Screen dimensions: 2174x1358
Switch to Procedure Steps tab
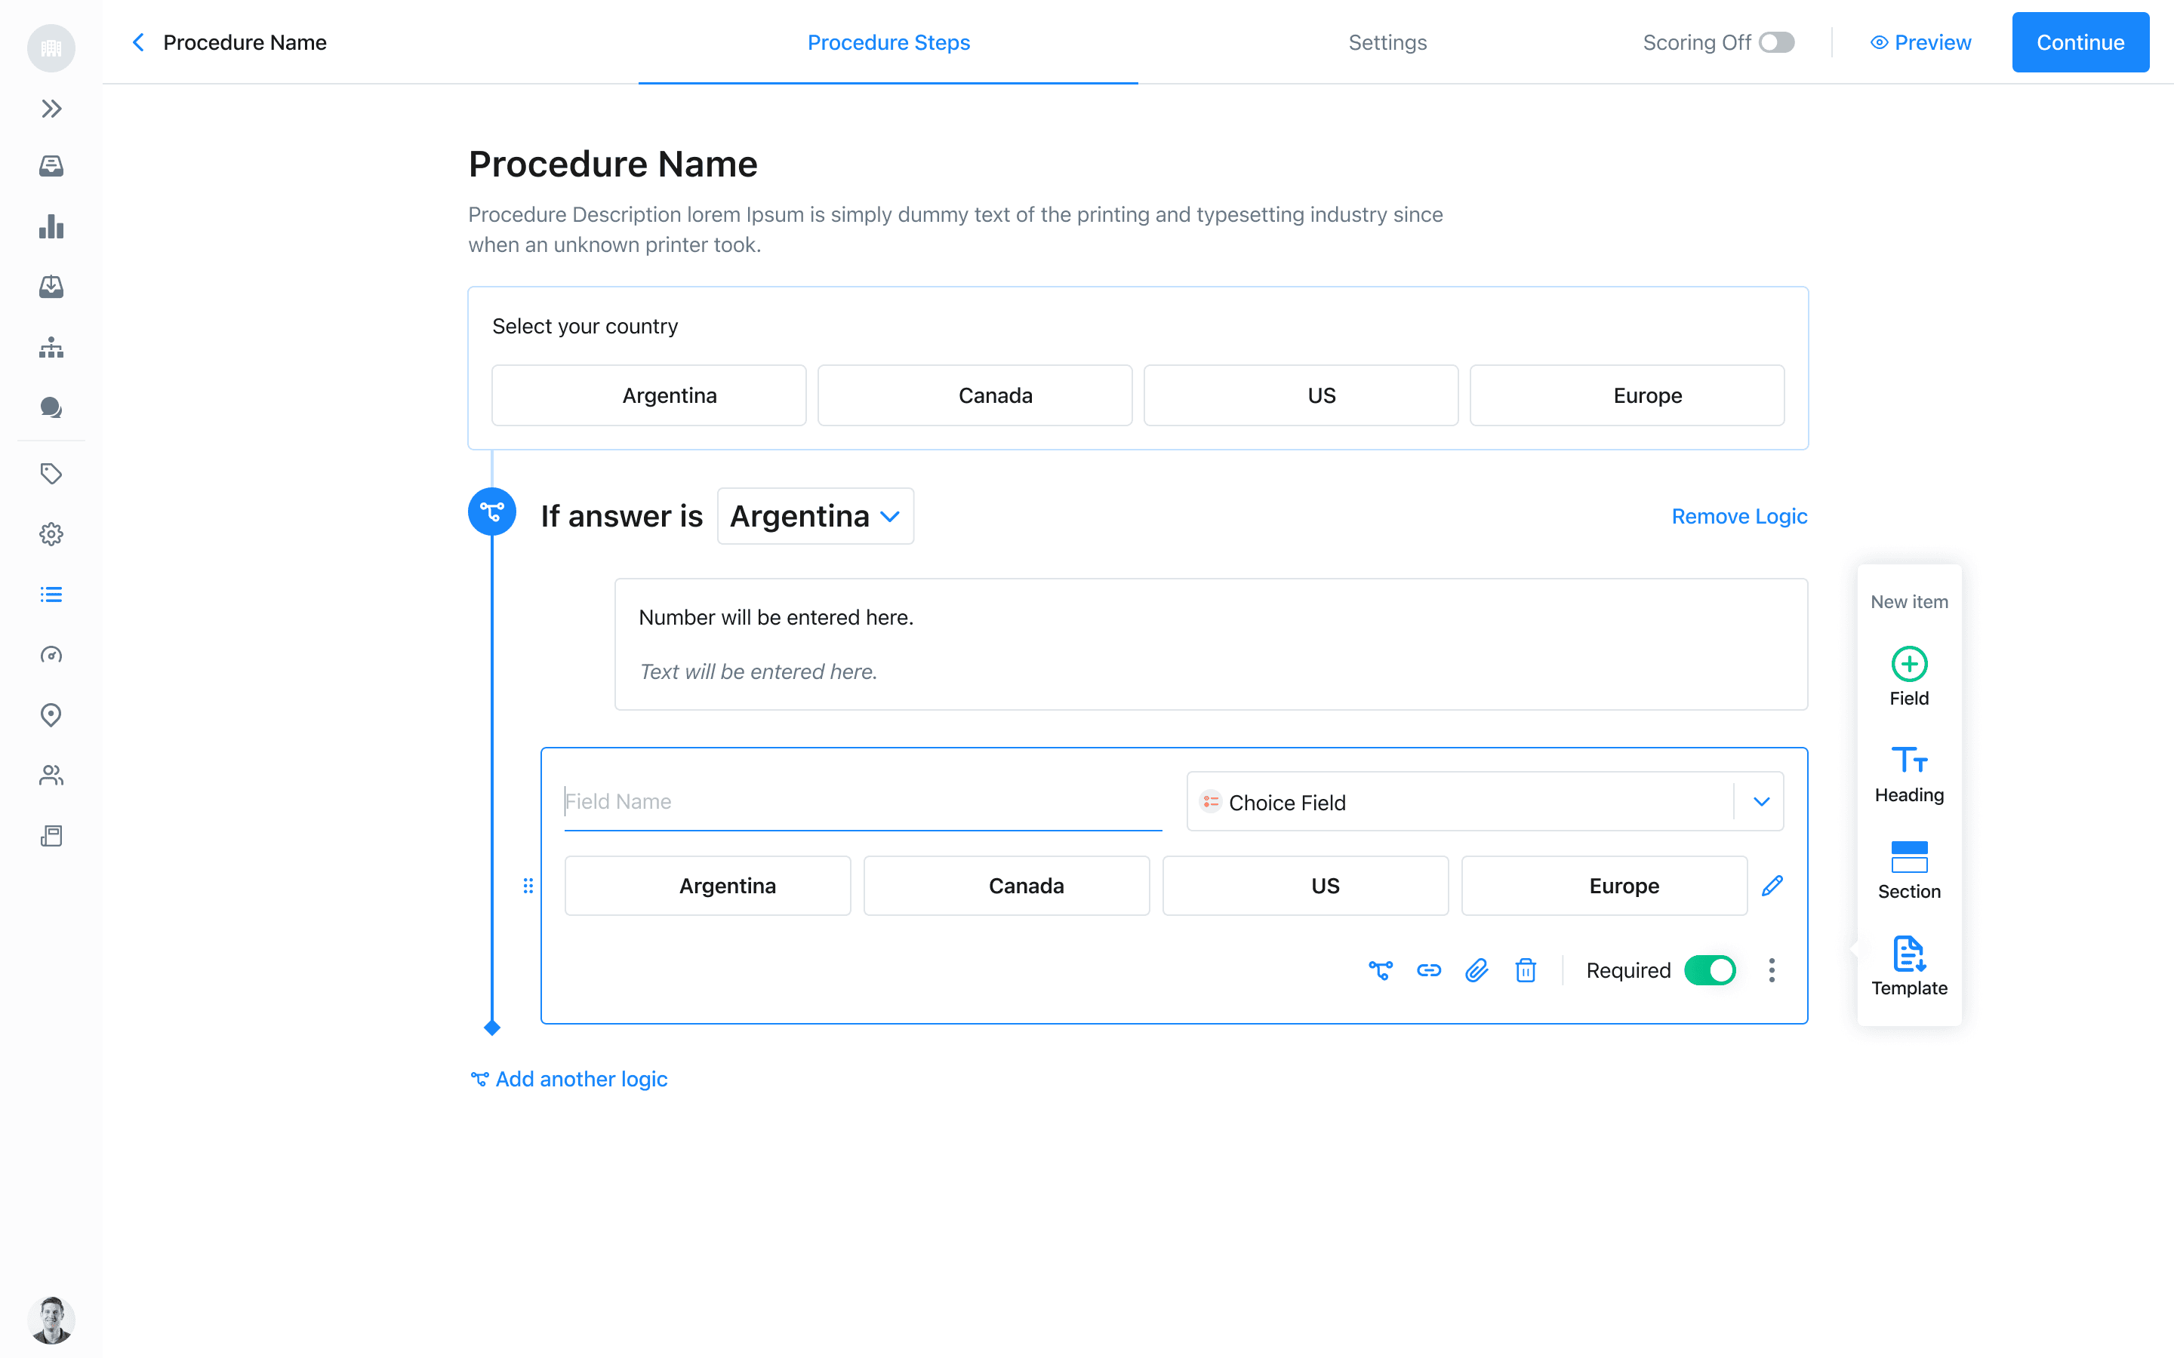pos(888,42)
